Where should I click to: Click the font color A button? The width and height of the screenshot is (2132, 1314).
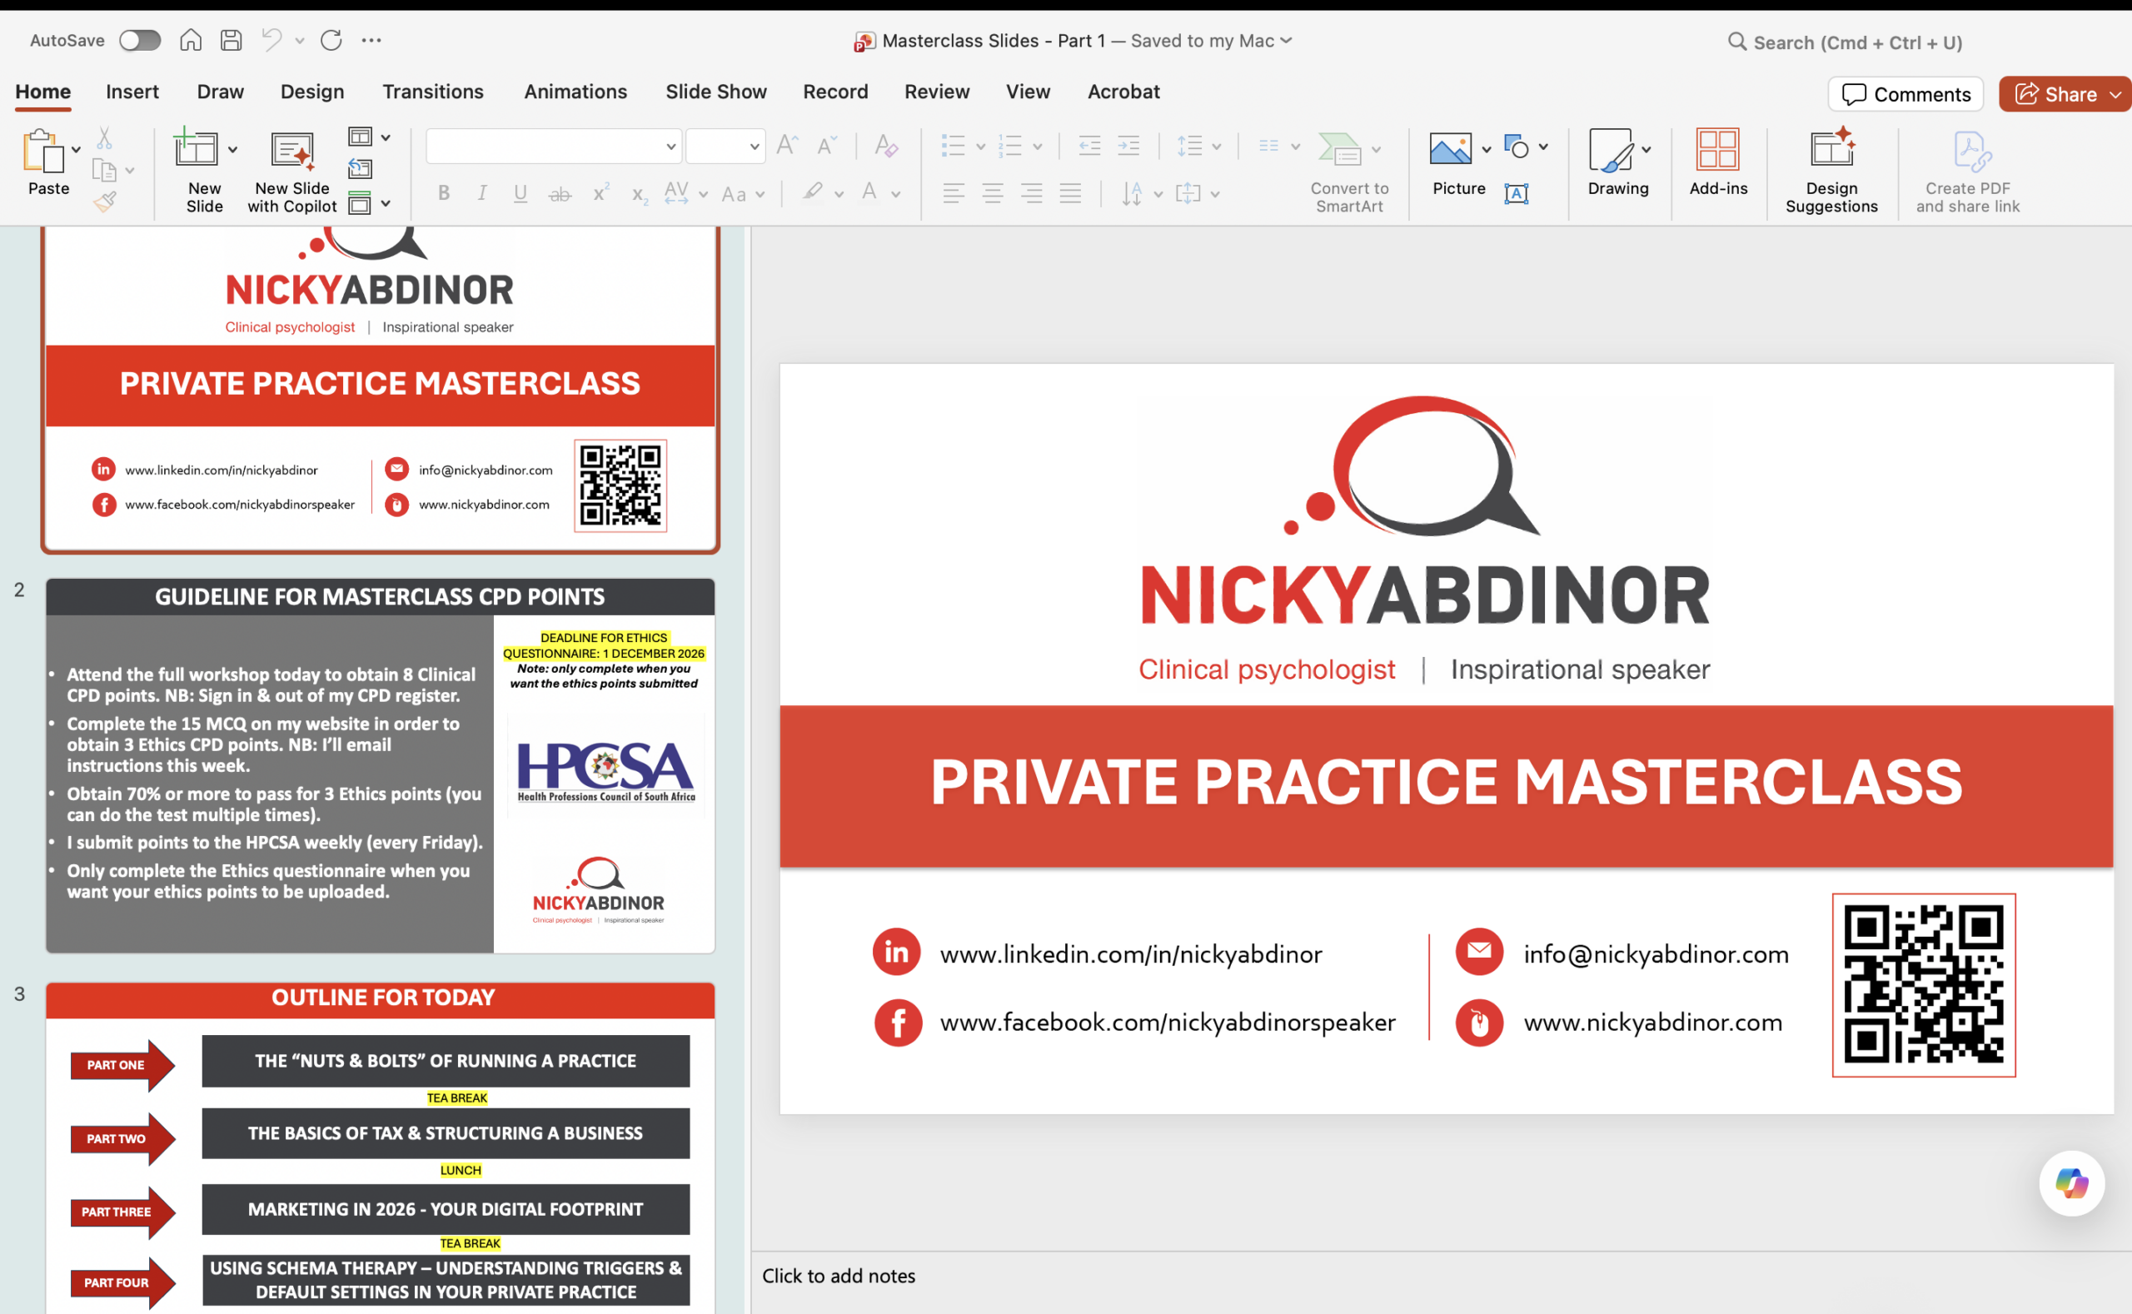pyautogui.click(x=869, y=192)
